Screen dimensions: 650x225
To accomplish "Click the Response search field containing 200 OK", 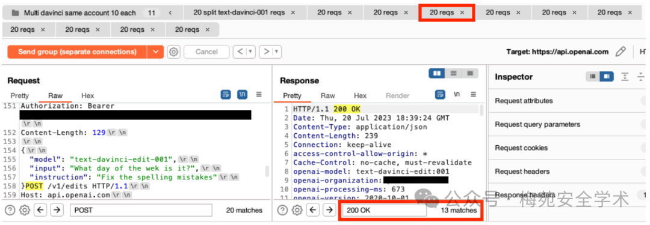I will [x=384, y=210].
